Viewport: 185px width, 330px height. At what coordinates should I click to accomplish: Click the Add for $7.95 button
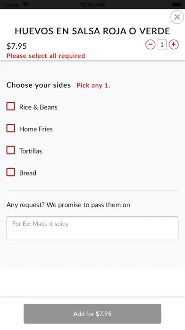pos(92,314)
